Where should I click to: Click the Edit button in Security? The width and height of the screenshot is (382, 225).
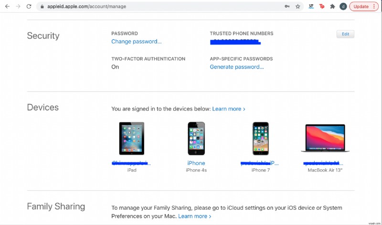coord(345,34)
